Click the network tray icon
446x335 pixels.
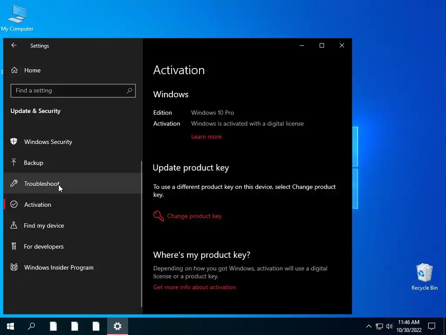coord(379,326)
